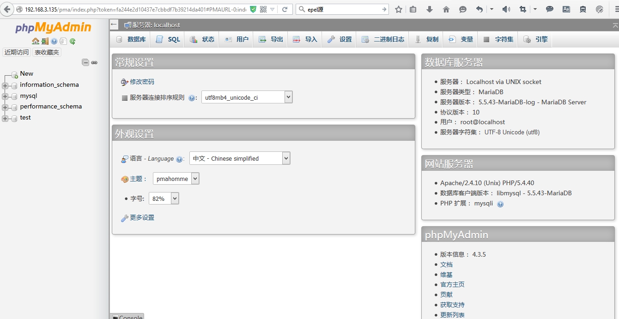The image size is (619, 319).
Task: Click the browser search field containing epel源
Action: [343, 9]
